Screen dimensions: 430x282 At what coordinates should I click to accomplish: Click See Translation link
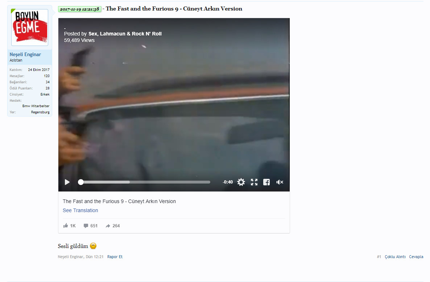point(80,210)
